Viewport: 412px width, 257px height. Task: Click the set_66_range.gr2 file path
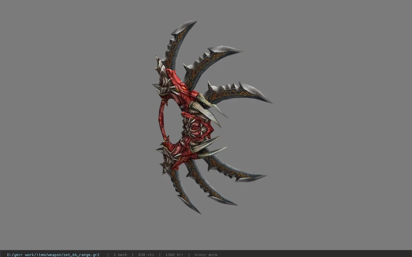coord(53,255)
